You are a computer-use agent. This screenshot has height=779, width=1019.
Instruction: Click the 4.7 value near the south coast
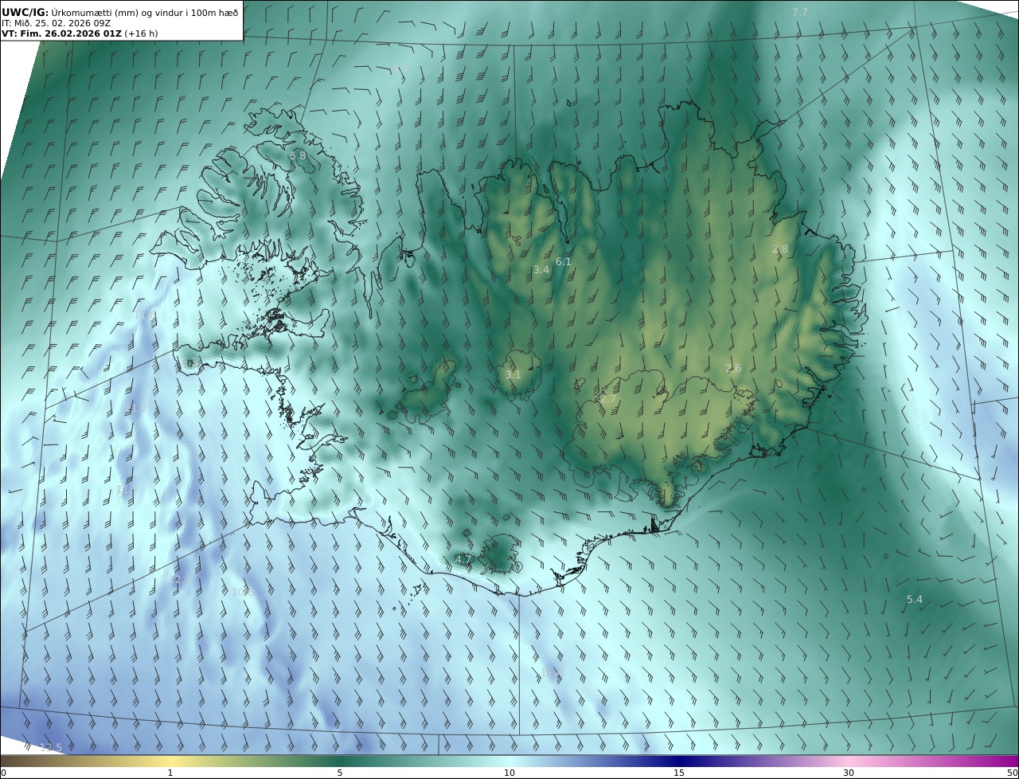pyautogui.click(x=463, y=560)
